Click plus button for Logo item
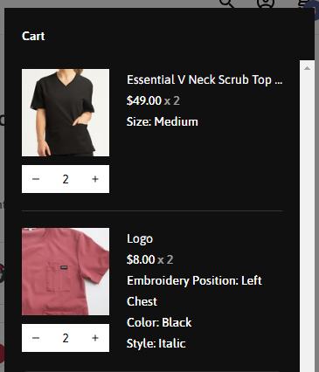 click(x=95, y=338)
